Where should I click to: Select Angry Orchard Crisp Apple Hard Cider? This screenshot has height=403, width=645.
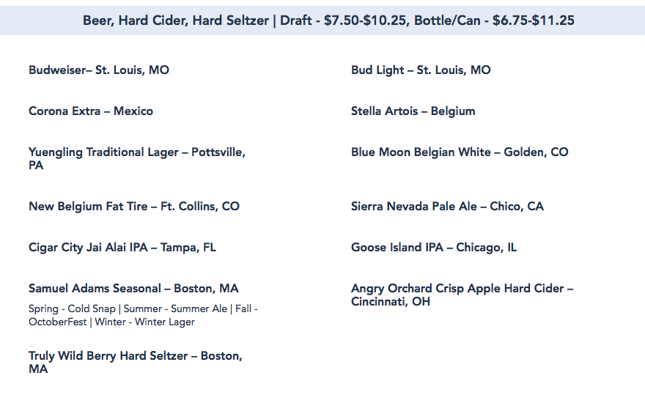462,289
